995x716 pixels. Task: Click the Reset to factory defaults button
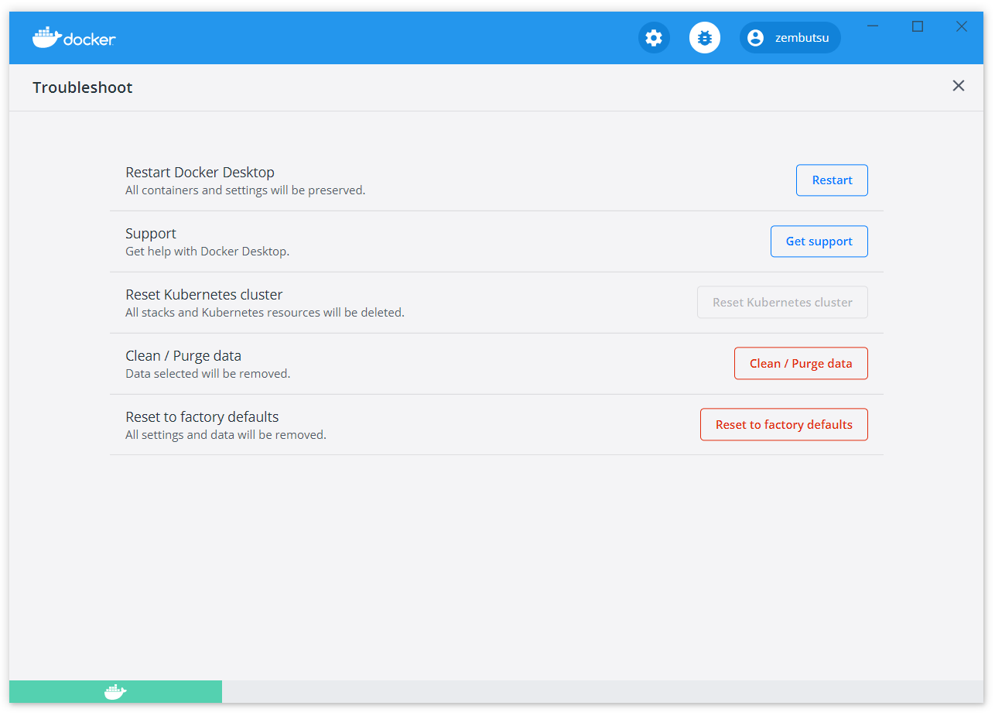click(784, 425)
